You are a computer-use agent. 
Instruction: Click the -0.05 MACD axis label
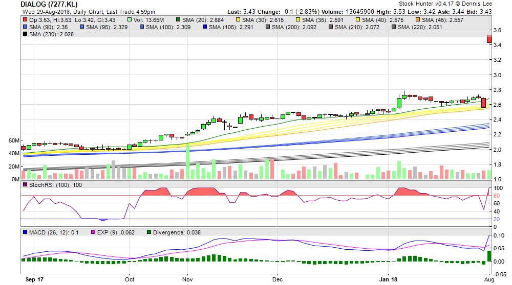click(x=500, y=274)
